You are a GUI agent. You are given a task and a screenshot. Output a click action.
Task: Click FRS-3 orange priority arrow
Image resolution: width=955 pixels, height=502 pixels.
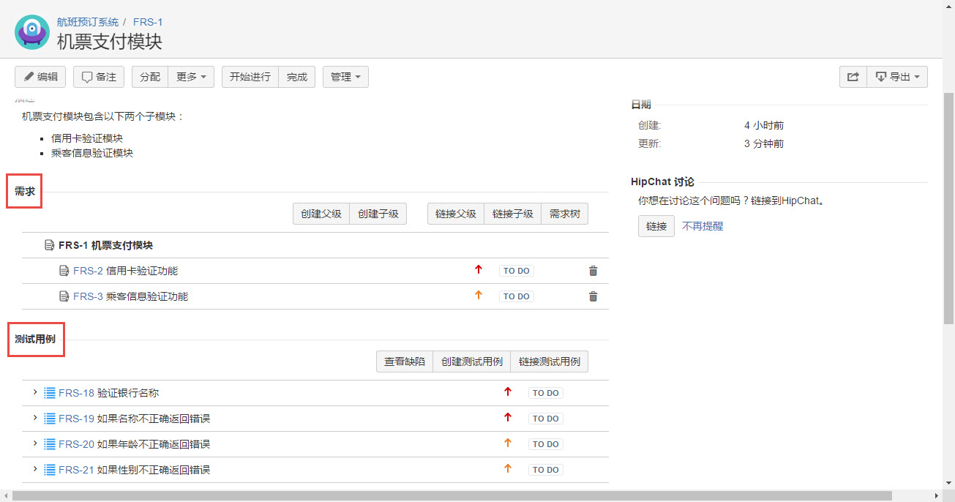coord(479,296)
